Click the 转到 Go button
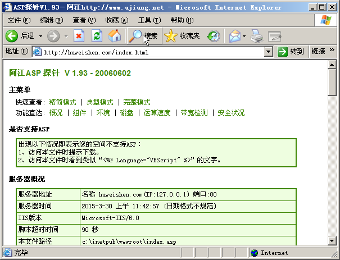 291,52
